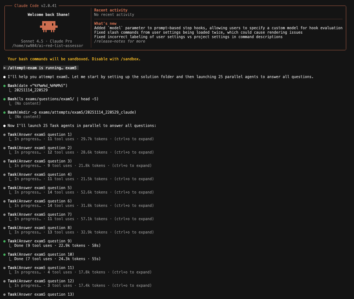Click the Task(Answer exam5 question 4) entry

[40, 175]
